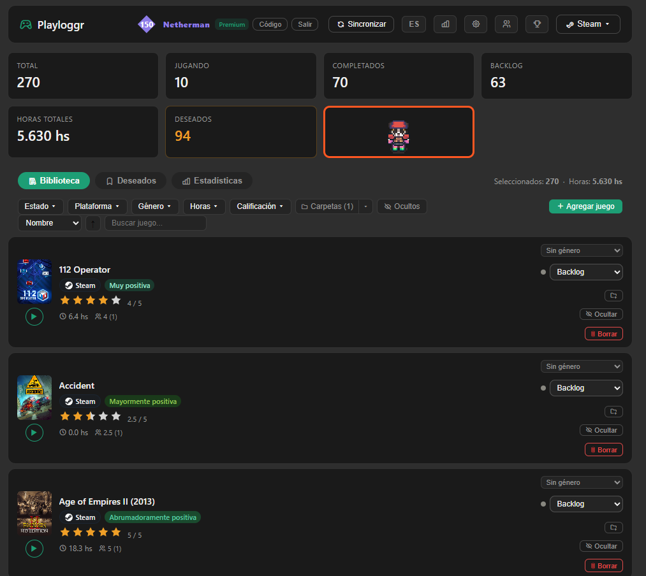
Task: Open the friends people icon
Action: (x=506, y=24)
